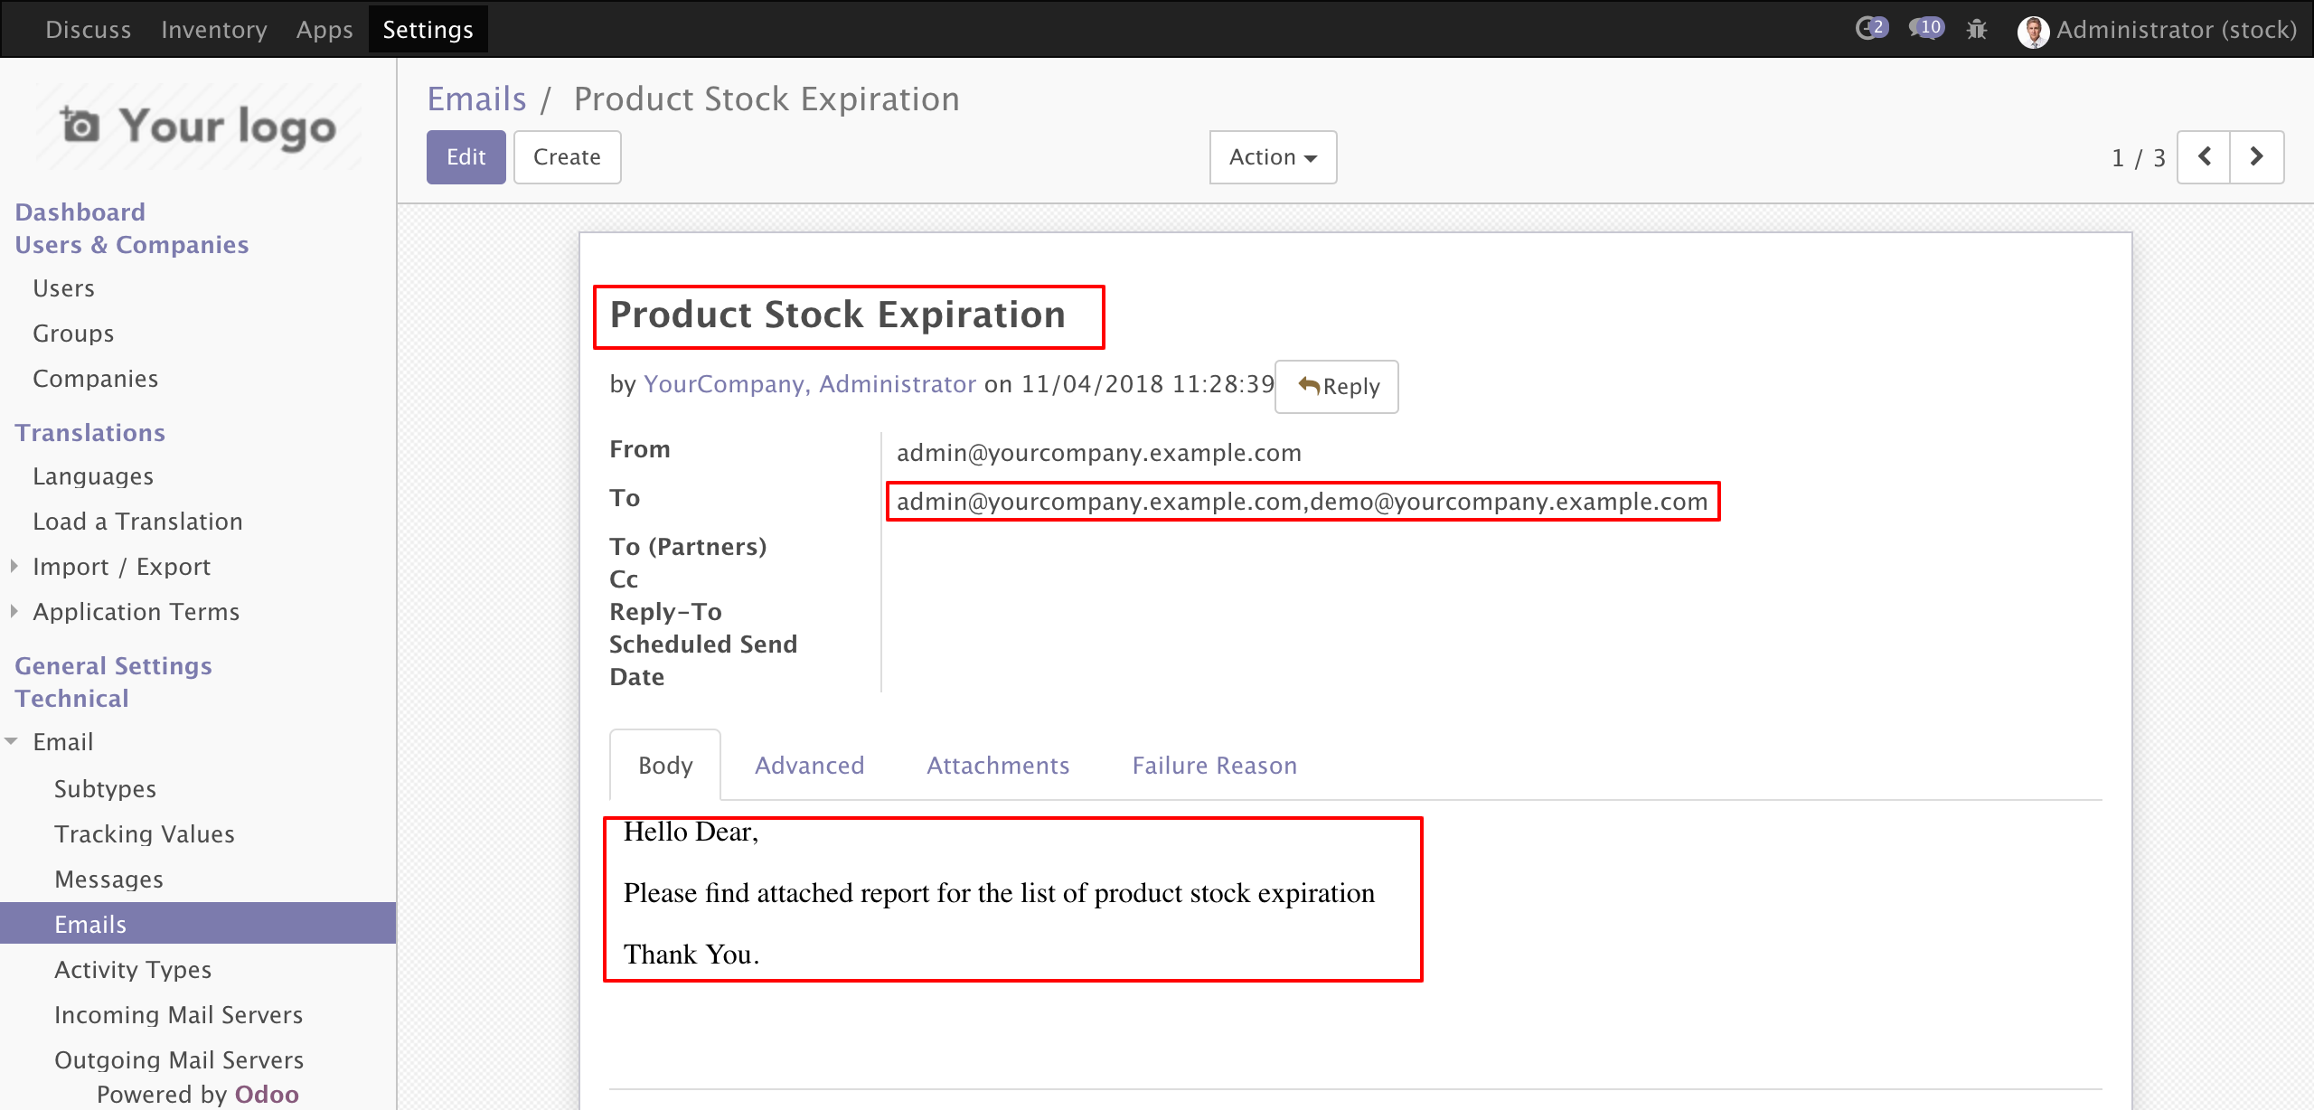The height and width of the screenshot is (1110, 2314).
Task: Click the camera Your logo placeholder
Action: point(198,127)
